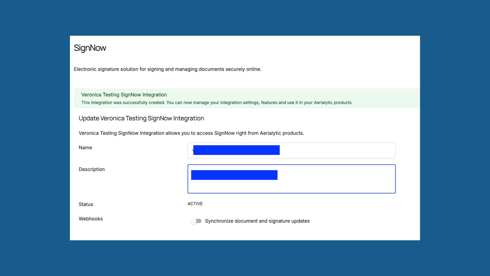The width and height of the screenshot is (490, 276).
Task: Select the SignNow page heading
Action: 90,48
